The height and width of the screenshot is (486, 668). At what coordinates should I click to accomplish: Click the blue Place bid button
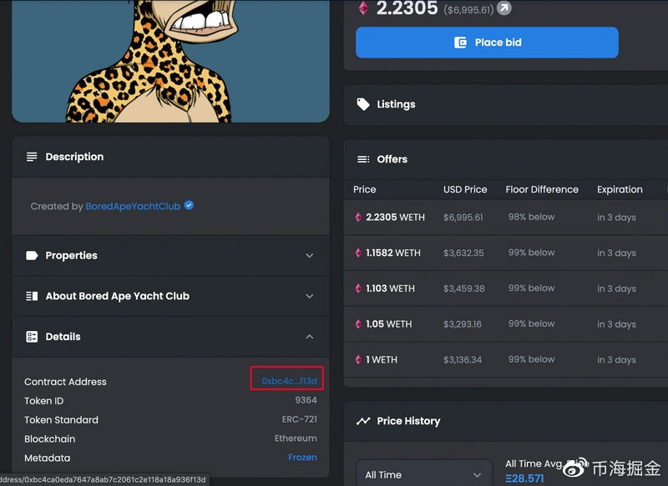[487, 43]
